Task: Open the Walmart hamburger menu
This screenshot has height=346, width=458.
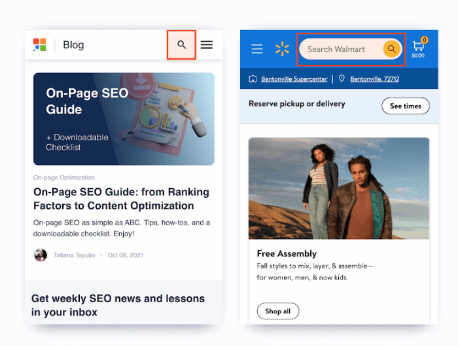Action: pyautogui.click(x=257, y=49)
